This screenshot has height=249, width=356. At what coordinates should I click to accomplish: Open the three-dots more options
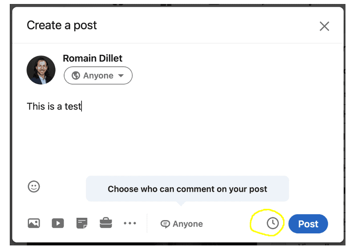pyautogui.click(x=130, y=223)
